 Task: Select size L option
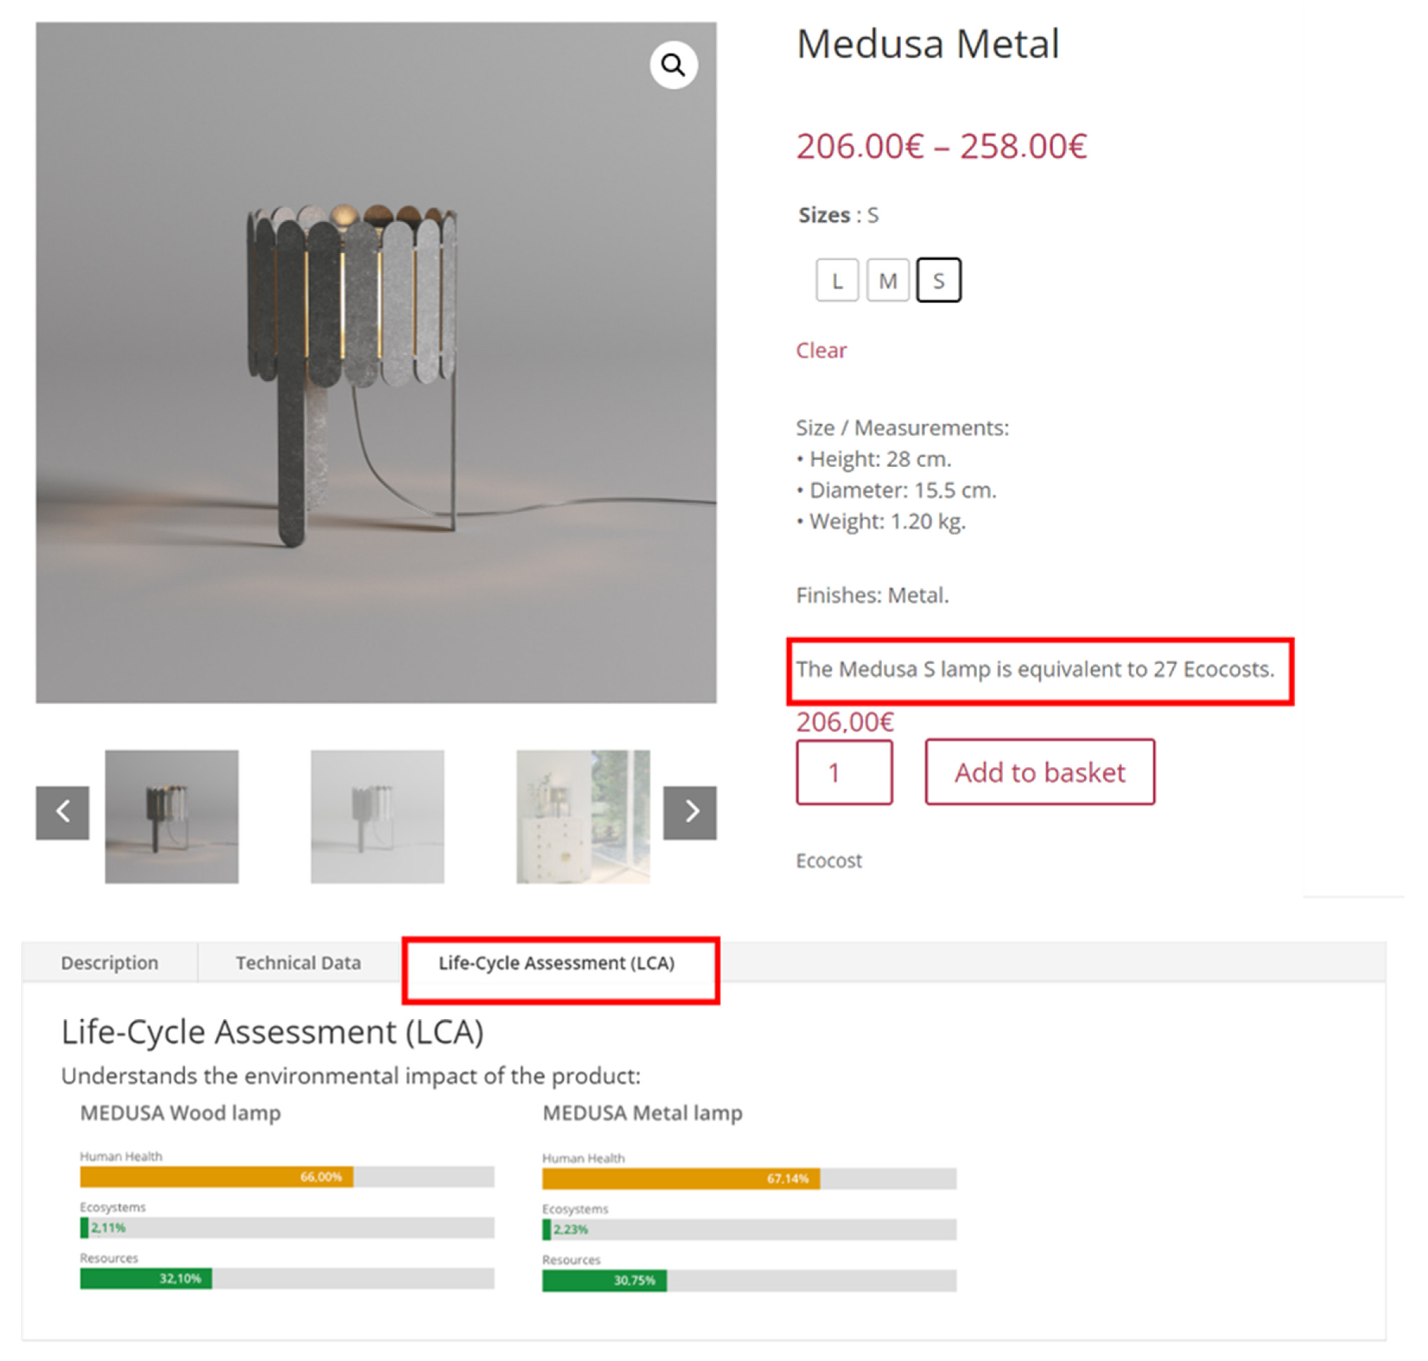point(837,280)
